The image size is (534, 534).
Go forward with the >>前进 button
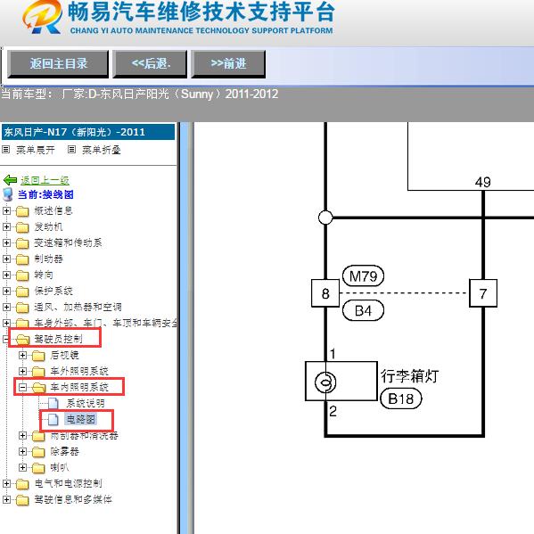click(x=228, y=63)
